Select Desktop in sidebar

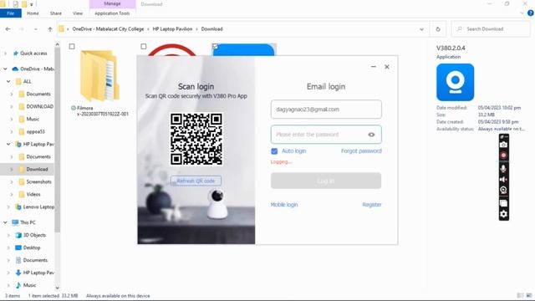(32, 247)
